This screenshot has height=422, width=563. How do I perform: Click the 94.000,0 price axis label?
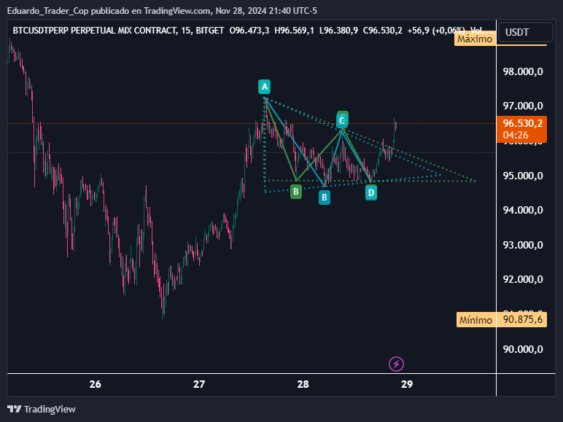[x=523, y=210]
